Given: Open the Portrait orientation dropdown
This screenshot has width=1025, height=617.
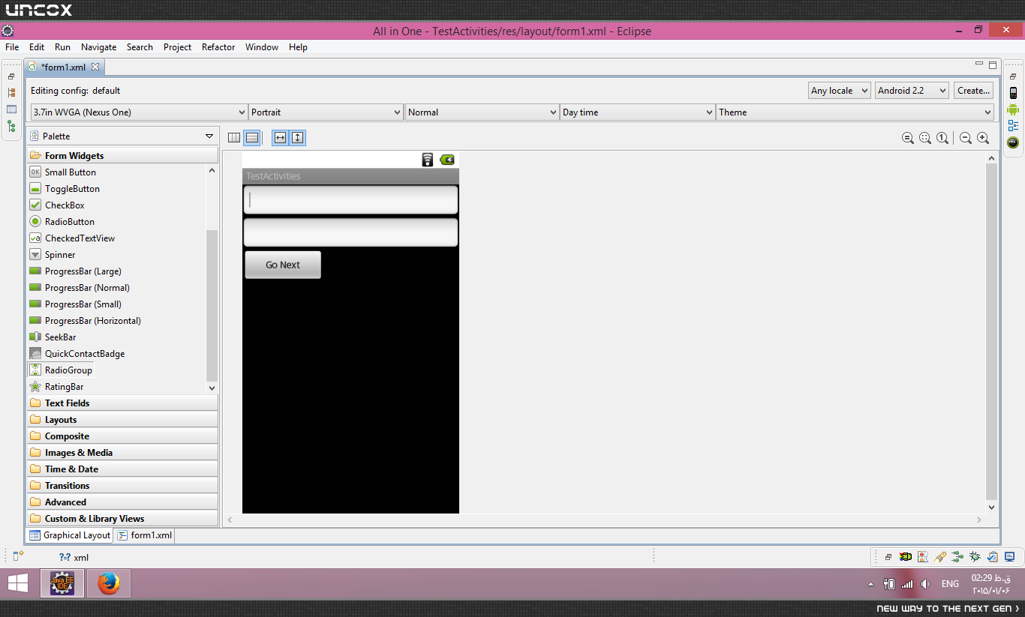Looking at the screenshot, I should (326, 112).
